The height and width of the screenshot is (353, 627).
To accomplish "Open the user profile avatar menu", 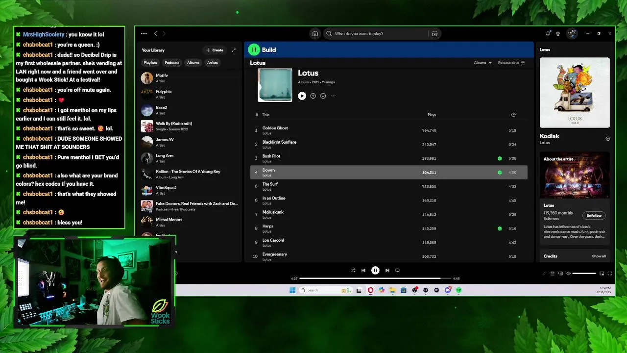I will pyautogui.click(x=572, y=34).
